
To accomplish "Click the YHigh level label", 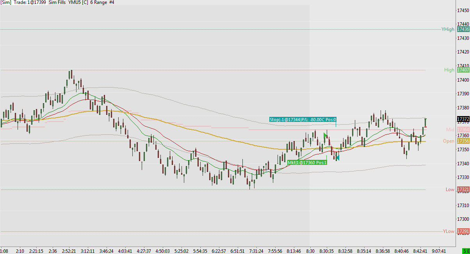I will [448, 29].
